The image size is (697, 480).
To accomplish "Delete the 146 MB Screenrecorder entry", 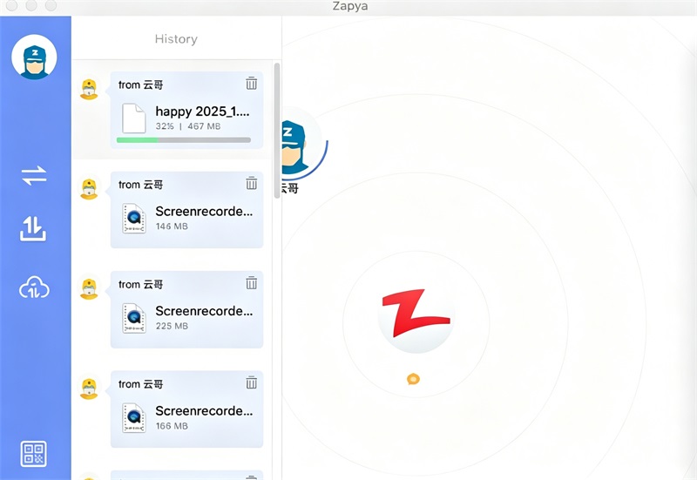I will 251,183.
